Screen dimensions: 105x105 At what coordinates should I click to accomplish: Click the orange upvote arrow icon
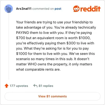tap(7, 86)
